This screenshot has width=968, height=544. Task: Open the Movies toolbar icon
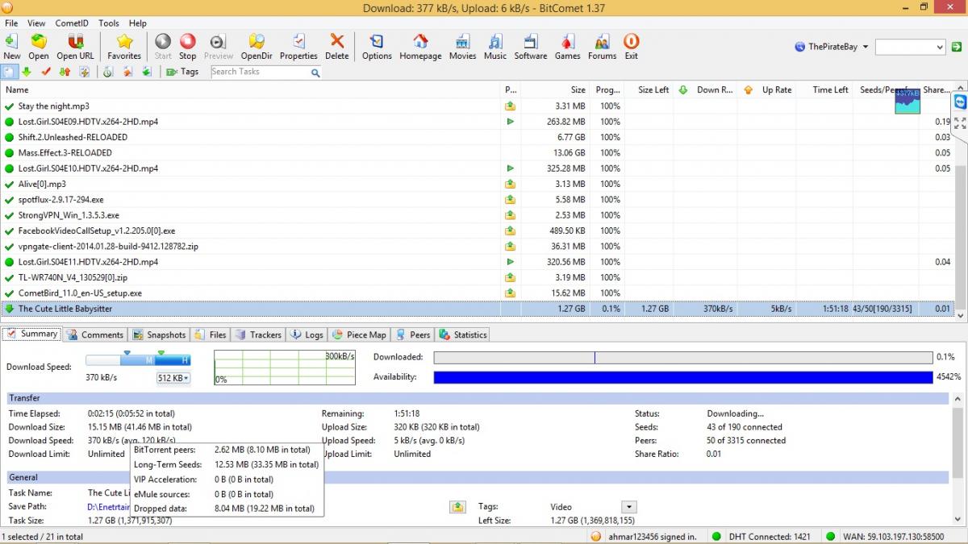pos(463,47)
